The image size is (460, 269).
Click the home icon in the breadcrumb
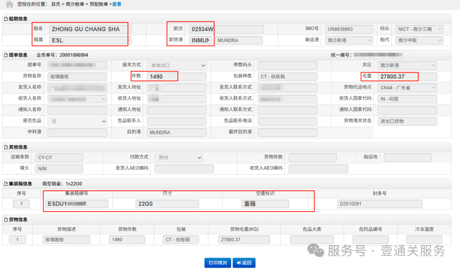click(9, 4)
